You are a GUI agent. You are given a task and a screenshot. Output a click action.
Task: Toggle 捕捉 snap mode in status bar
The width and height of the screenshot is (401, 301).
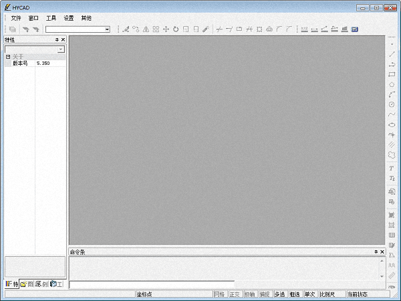coord(265,294)
